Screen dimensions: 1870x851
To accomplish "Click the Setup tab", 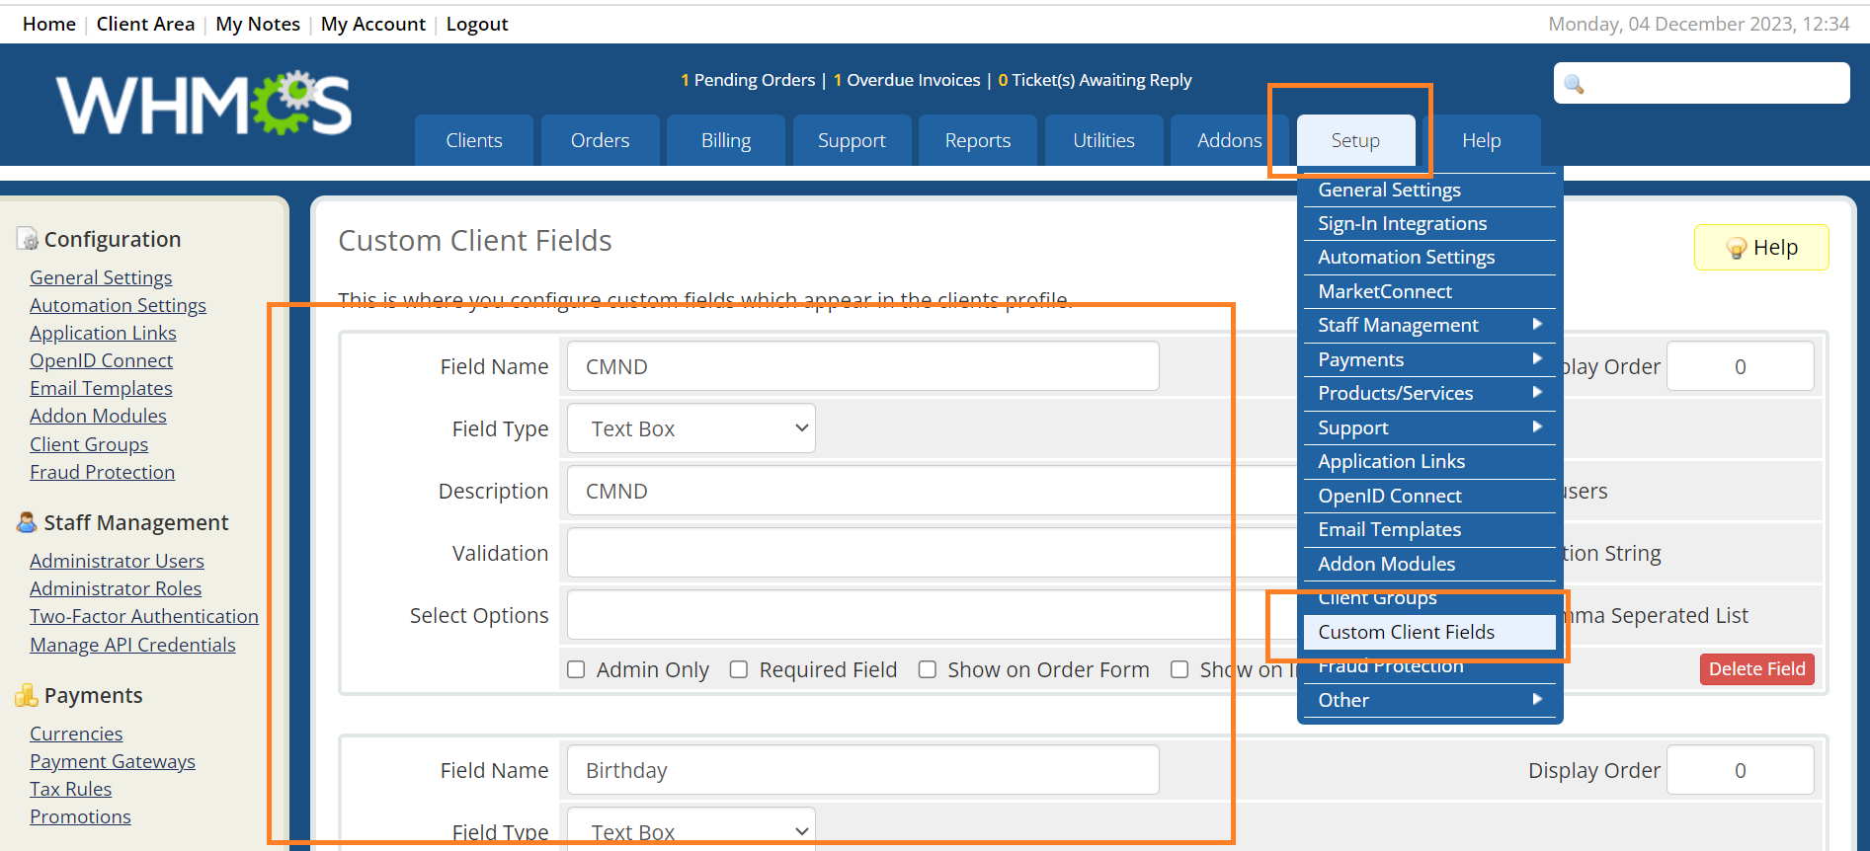I will (x=1355, y=140).
